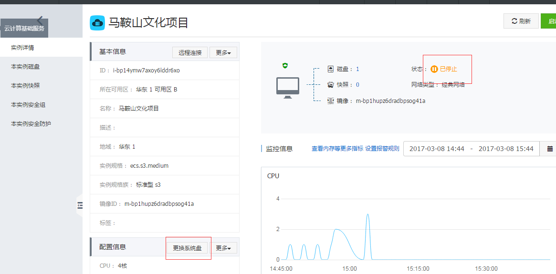The height and width of the screenshot is (274, 556).
Task: Click the 监控信息 section heading
Action: (x=279, y=149)
